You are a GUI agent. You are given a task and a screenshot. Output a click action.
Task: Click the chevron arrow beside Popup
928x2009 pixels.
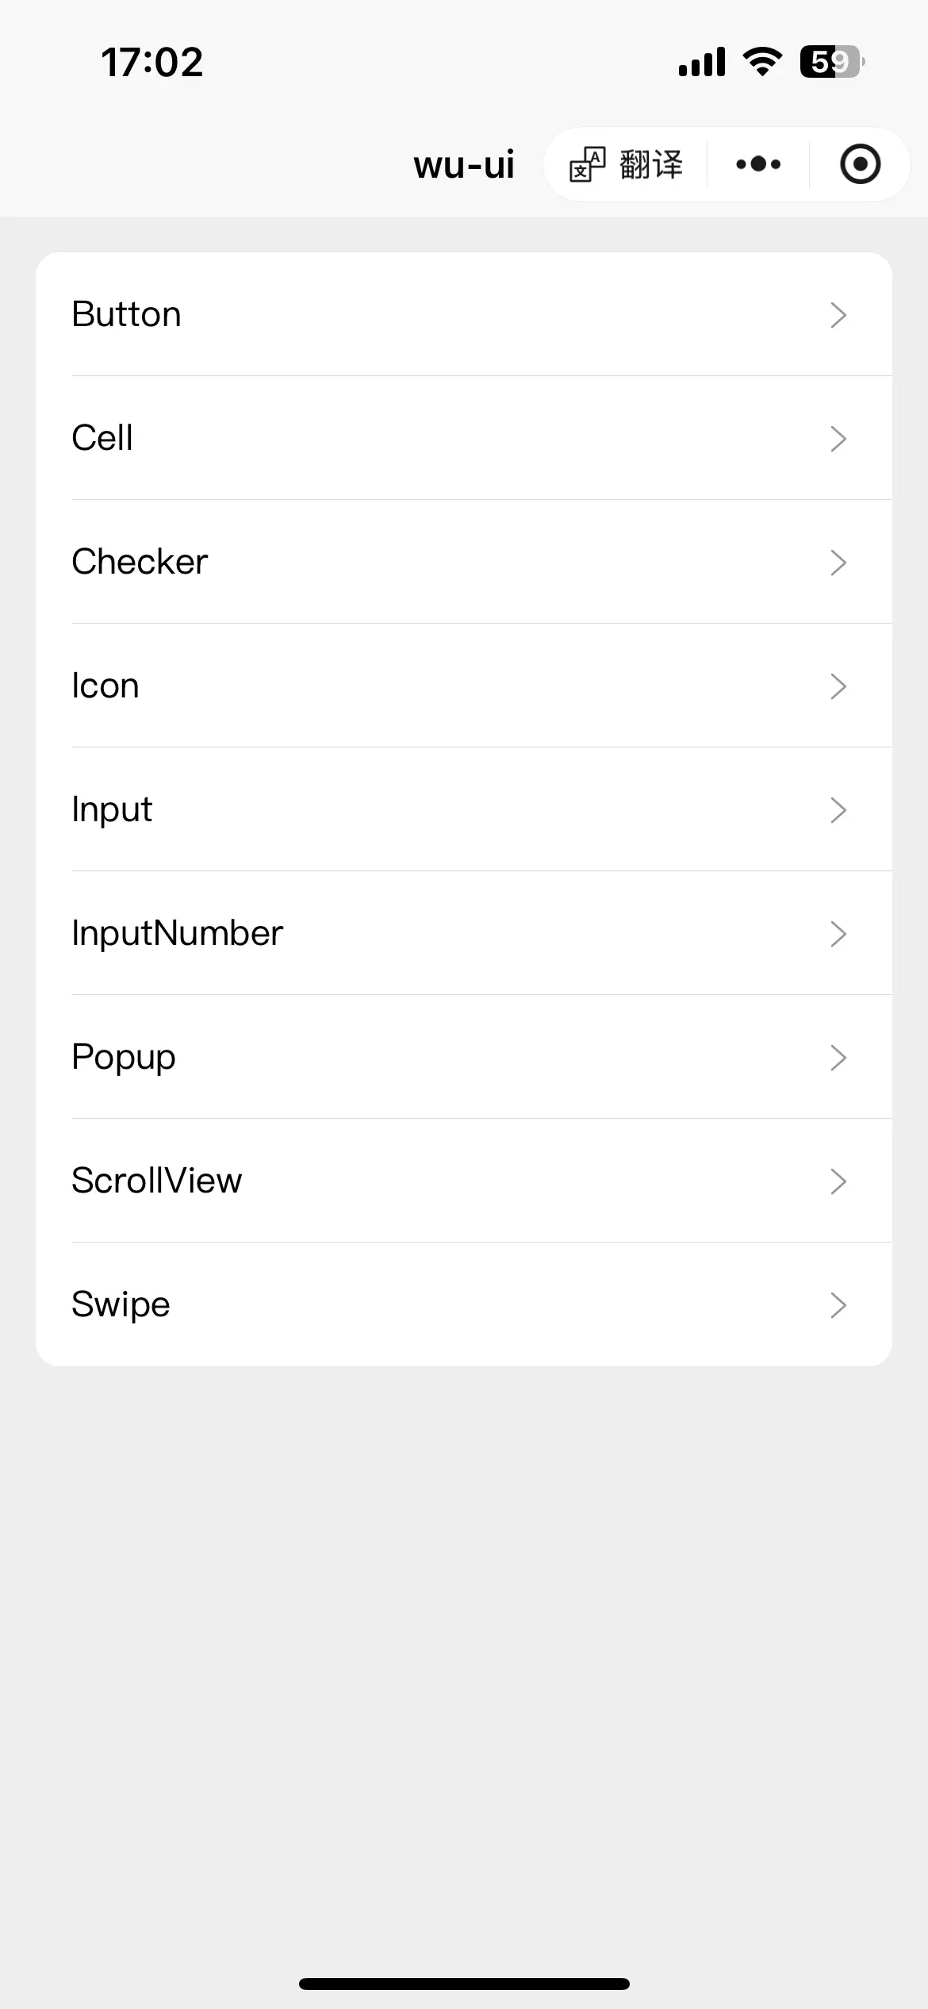point(838,1058)
